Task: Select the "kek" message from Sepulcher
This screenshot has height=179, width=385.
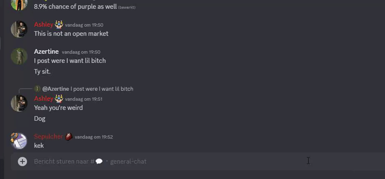Action: point(39,146)
